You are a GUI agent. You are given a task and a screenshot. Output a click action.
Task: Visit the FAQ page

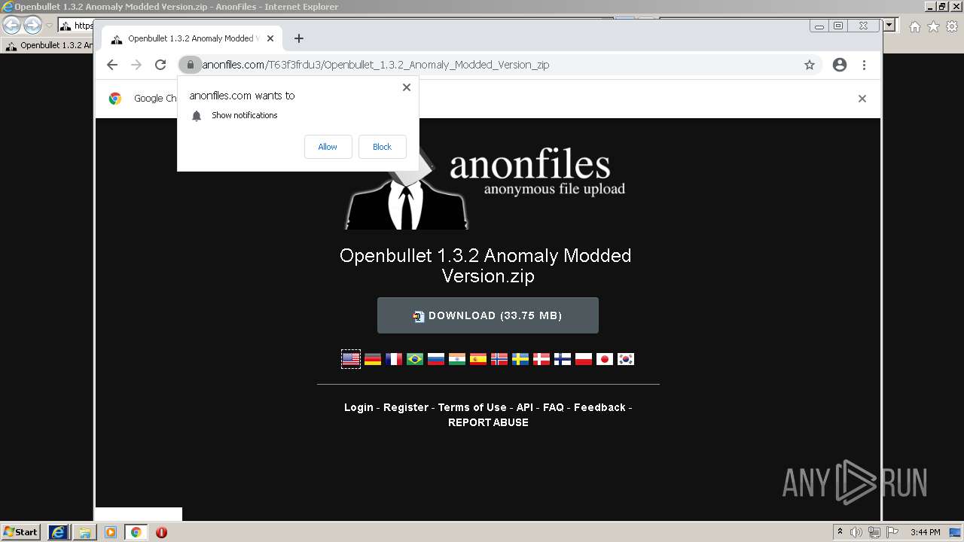point(554,407)
